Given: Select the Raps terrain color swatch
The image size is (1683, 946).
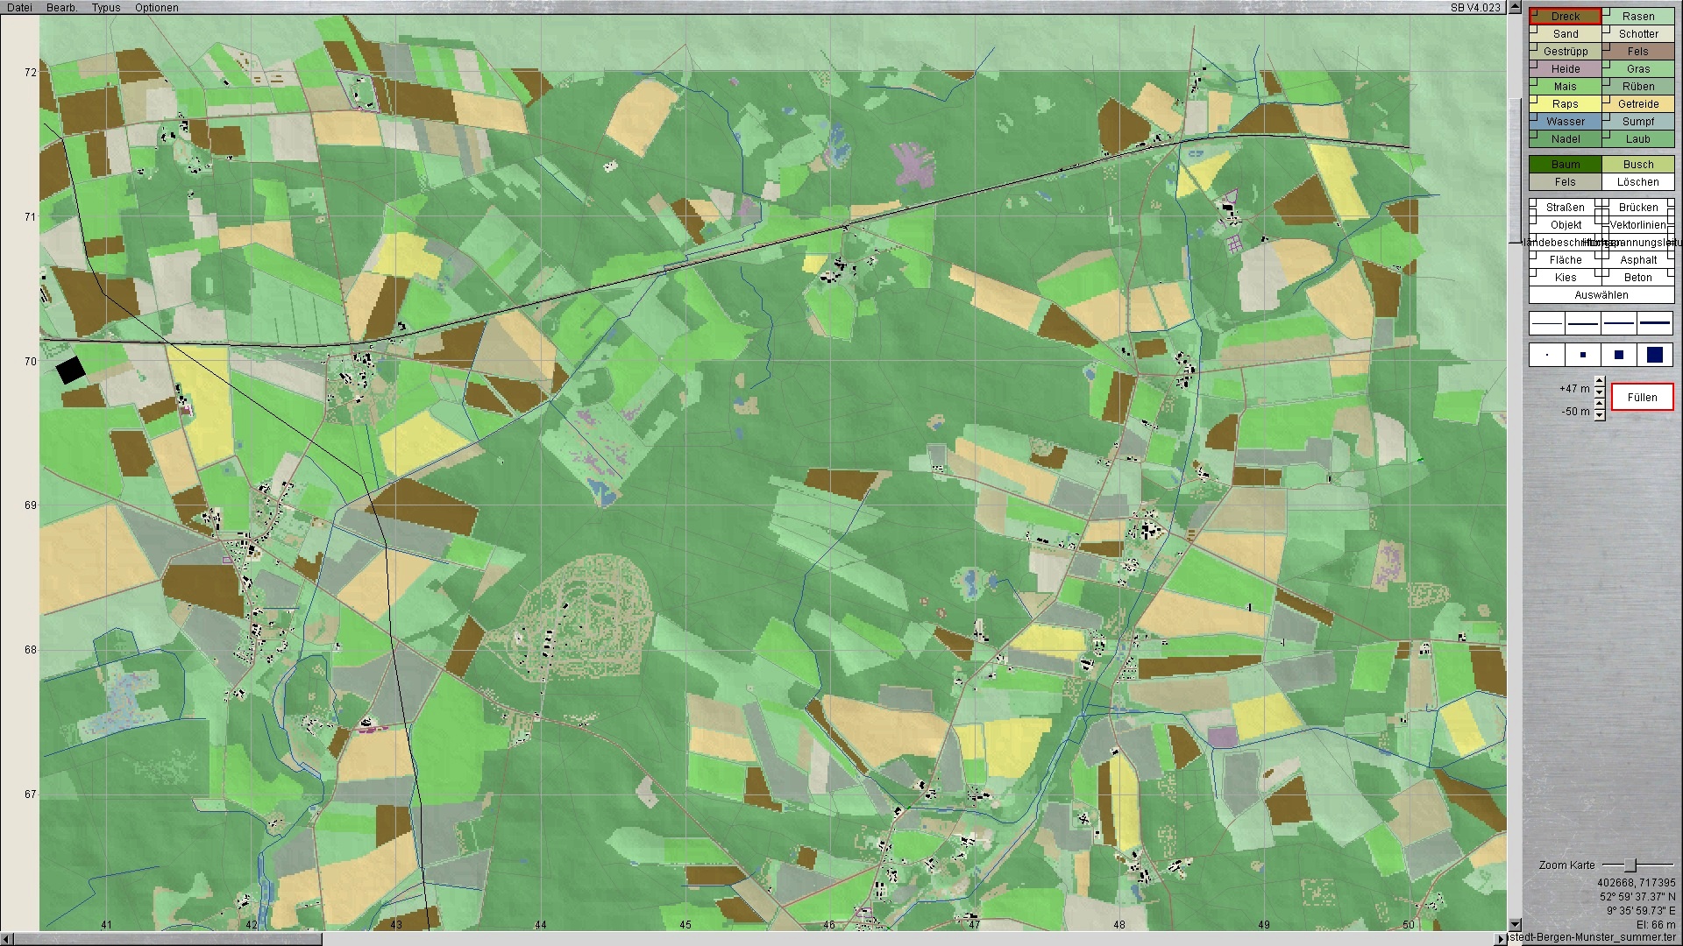Looking at the screenshot, I should click(1566, 104).
